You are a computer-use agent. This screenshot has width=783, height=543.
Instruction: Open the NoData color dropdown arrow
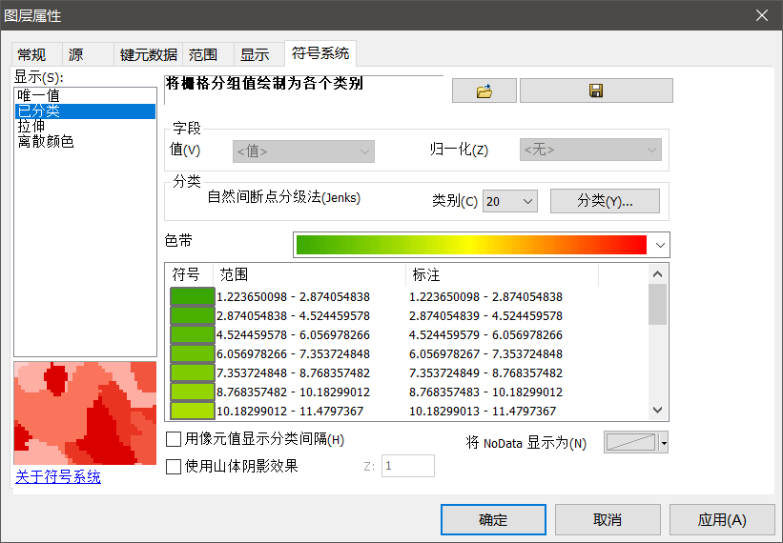[x=664, y=443]
